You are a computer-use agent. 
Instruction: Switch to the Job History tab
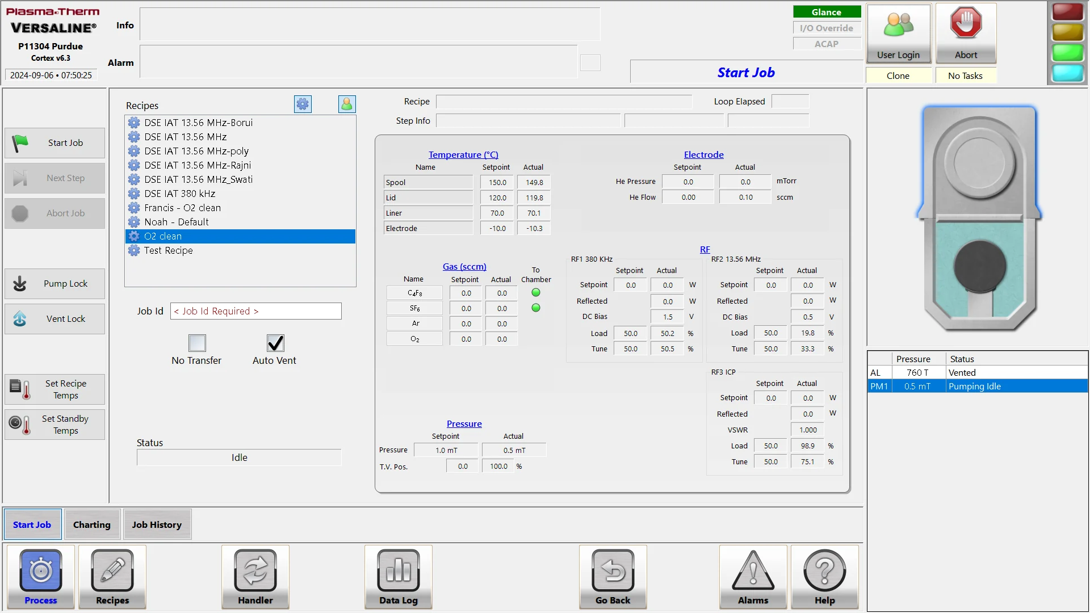[157, 524]
